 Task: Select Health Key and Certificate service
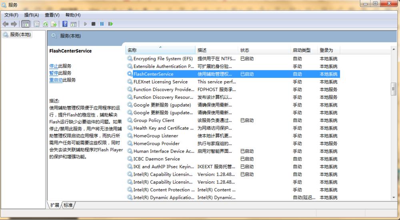click(x=233, y=128)
